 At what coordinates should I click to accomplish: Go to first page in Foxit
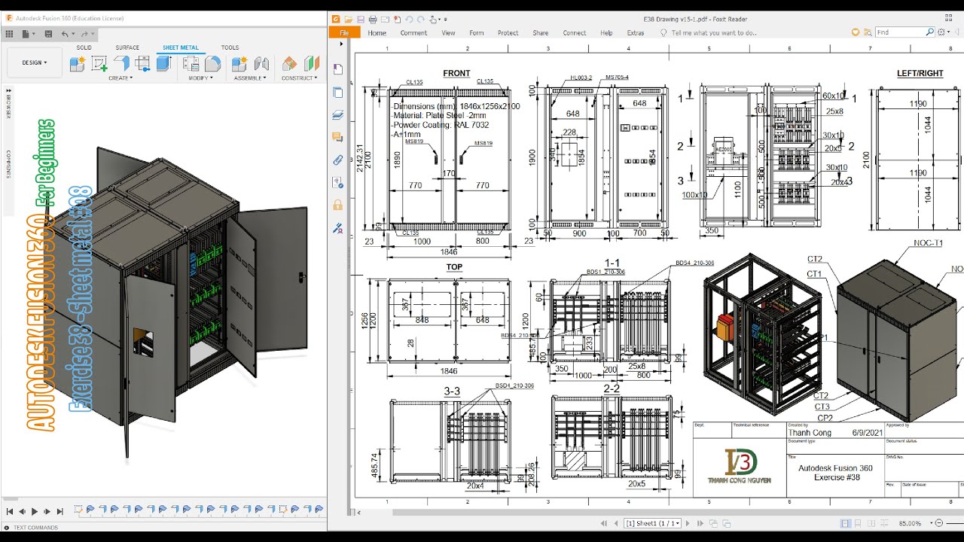[603, 523]
